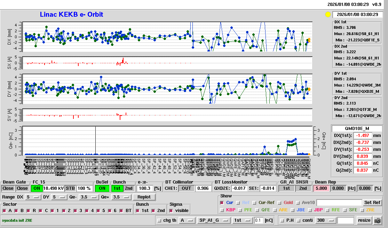The height and width of the screenshot is (228, 388).
Task: Click the resize button
Action: click(364, 220)
